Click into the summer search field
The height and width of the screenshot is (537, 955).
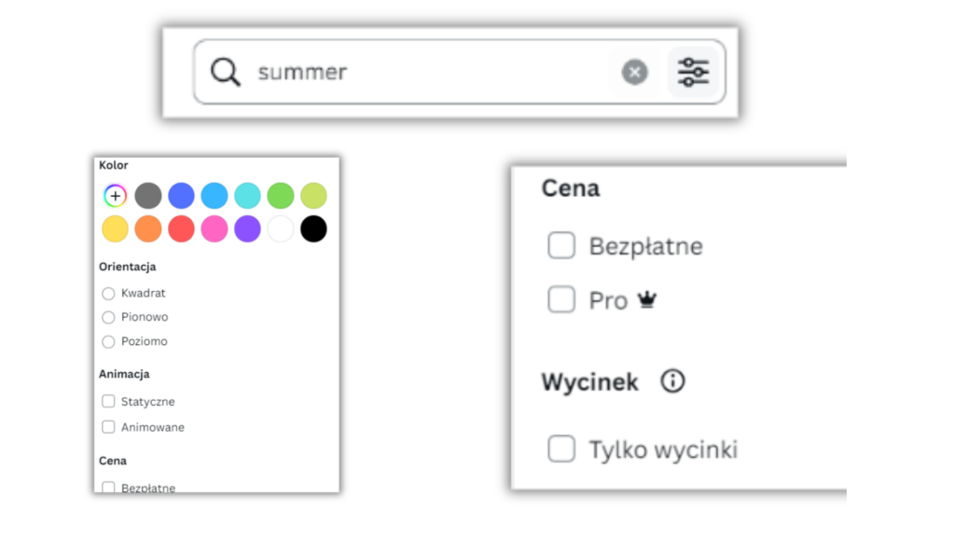(x=420, y=72)
